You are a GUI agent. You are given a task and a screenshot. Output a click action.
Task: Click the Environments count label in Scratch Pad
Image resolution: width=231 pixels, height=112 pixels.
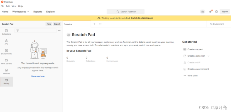112,61
